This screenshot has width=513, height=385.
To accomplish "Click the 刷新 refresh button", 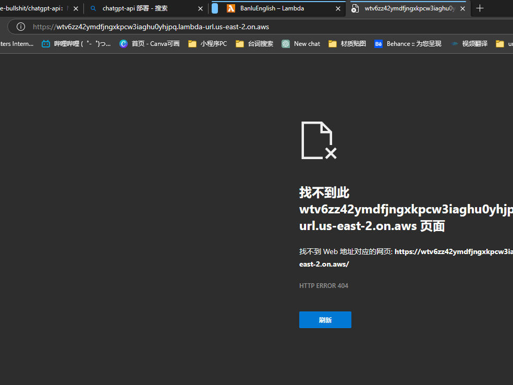I will pyautogui.click(x=325, y=320).
